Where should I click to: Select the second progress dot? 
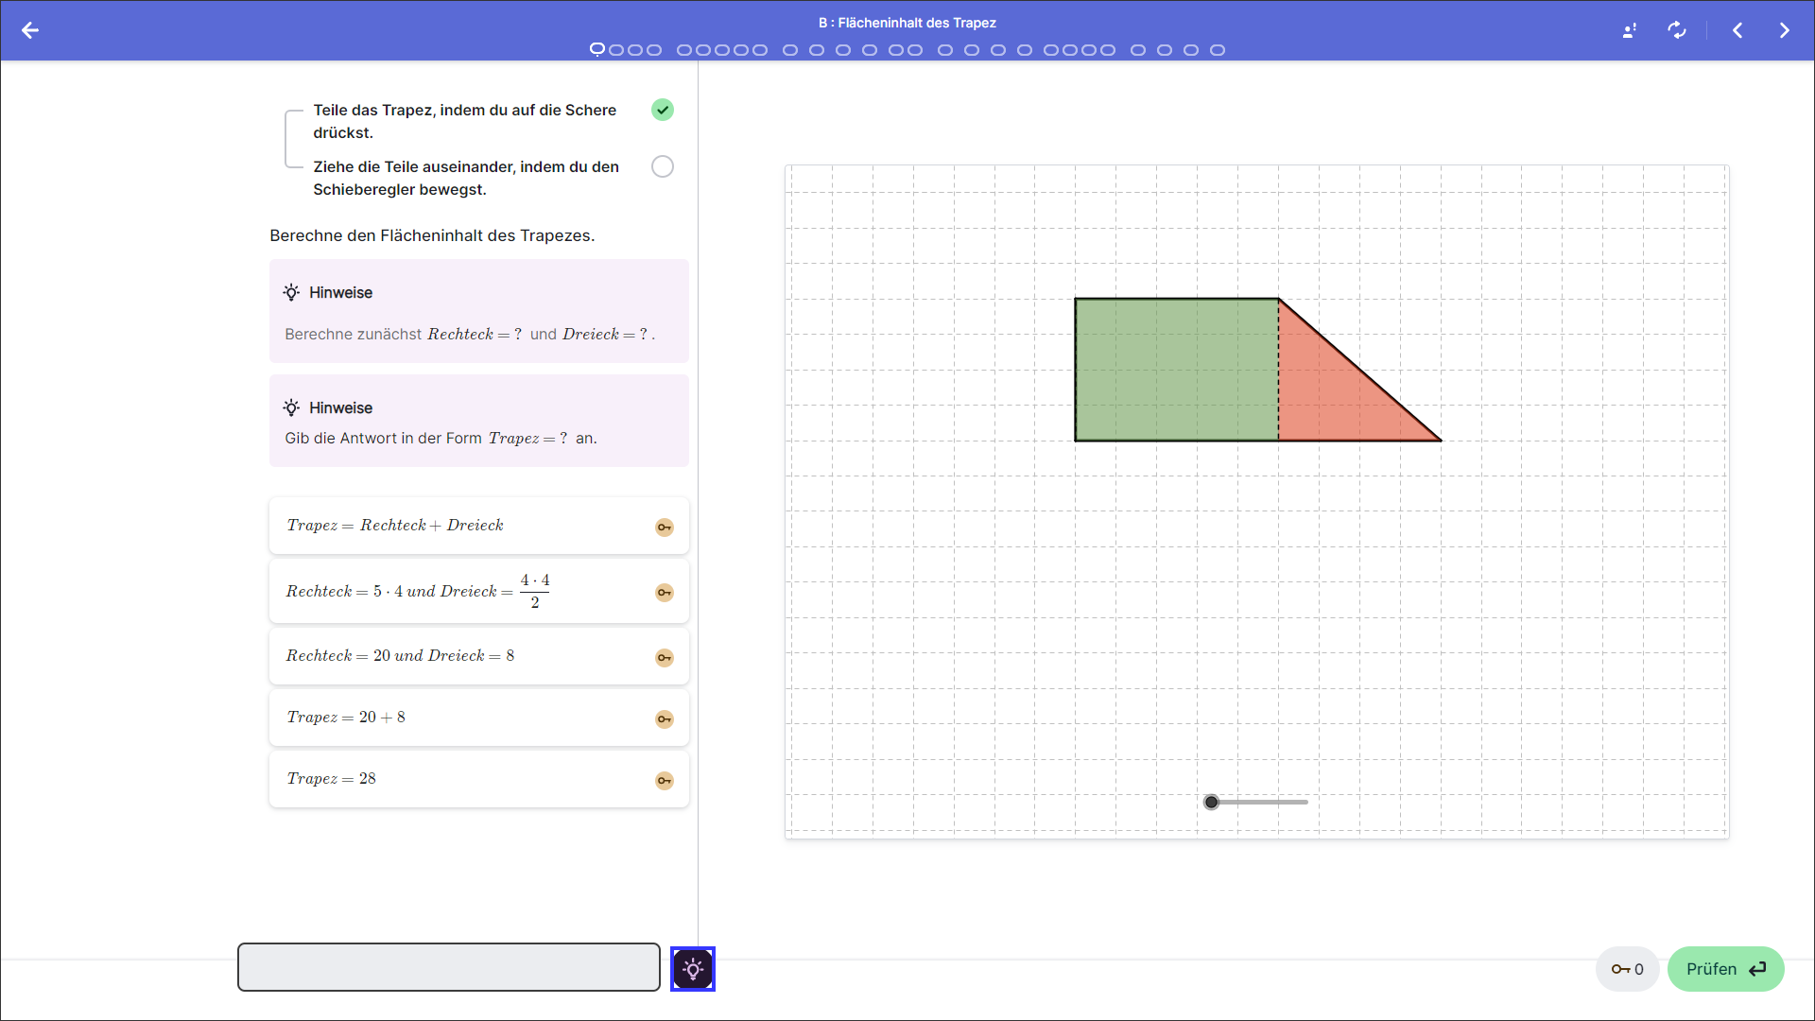(x=616, y=50)
